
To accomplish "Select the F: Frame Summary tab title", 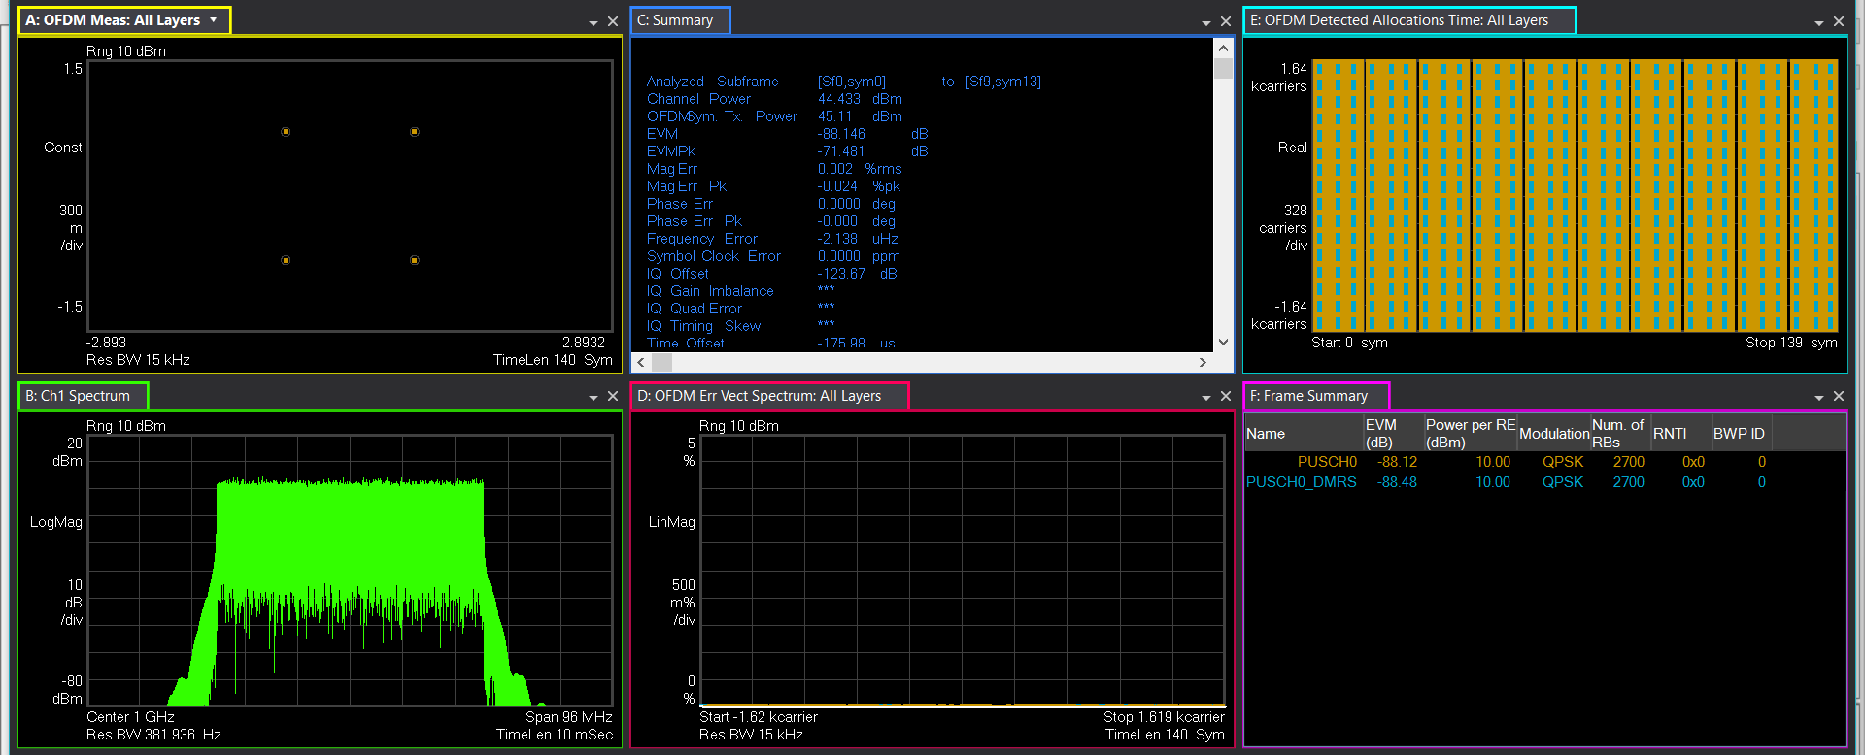I will coord(1316,396).
